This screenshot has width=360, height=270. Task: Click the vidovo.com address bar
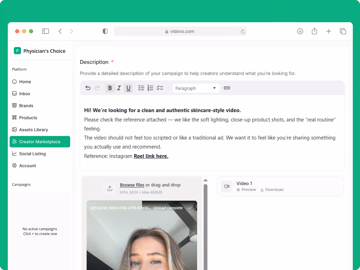click(180, 31)
